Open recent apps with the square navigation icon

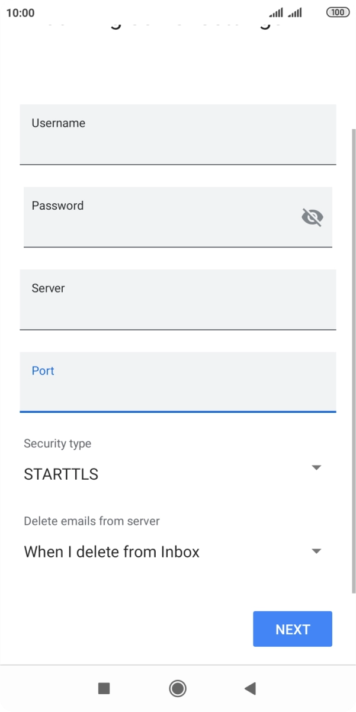point(104,688)
